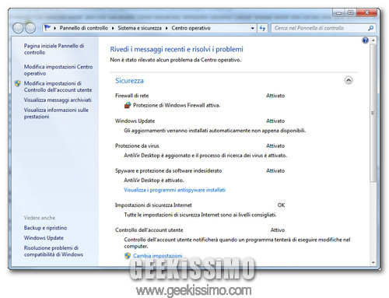
Task: Click the Sicurezza section heading
Action: pyautogui.click(x=129, y=81)
